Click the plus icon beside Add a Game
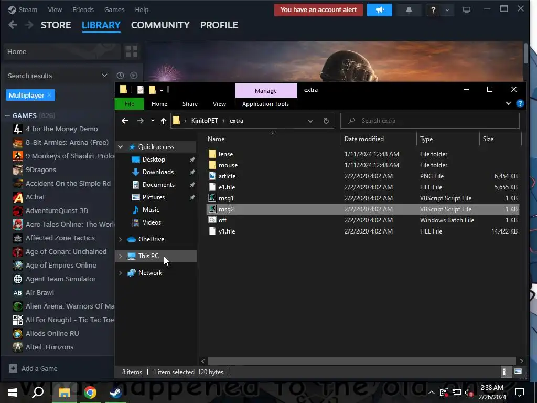The height and width of the screenshot is (403, 537). pyautogui.click(x=13, y=368)
